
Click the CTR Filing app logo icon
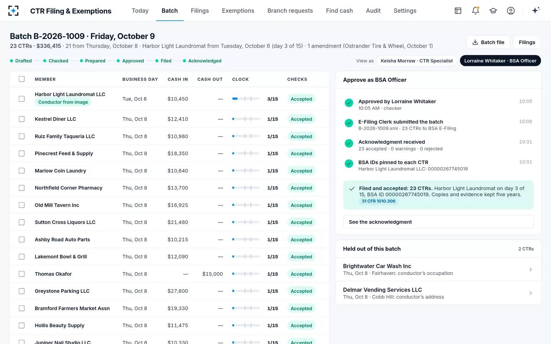tap(13, 11)
